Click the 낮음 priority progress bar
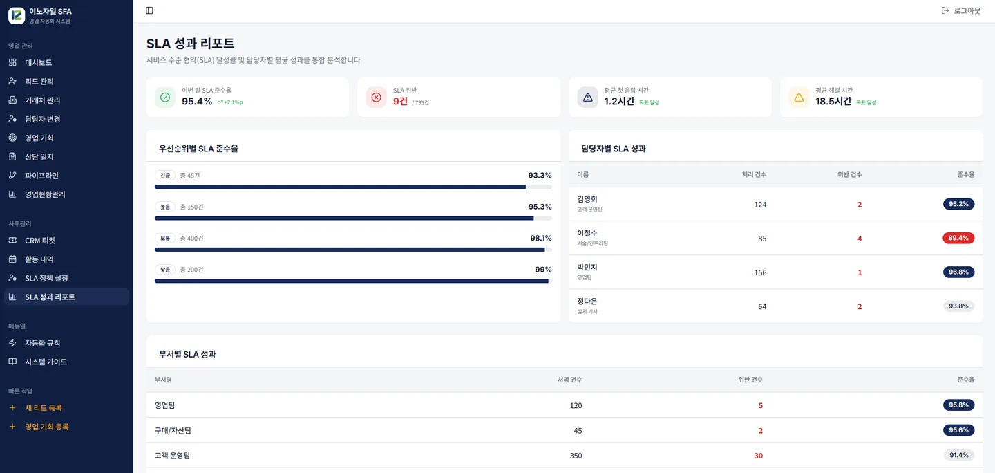 coord(353,281)
